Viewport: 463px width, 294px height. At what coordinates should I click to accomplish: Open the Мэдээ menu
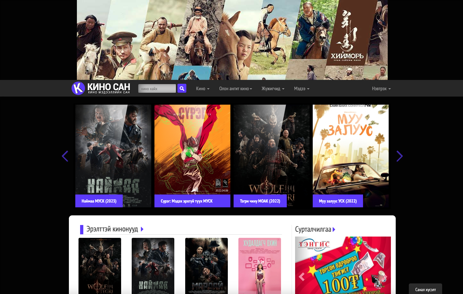[x=302, y=89]
